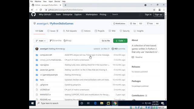The width and height of the screenshot is (194, 109).
Task: Switch to the Pull requests tab
Action: point(70,31)
